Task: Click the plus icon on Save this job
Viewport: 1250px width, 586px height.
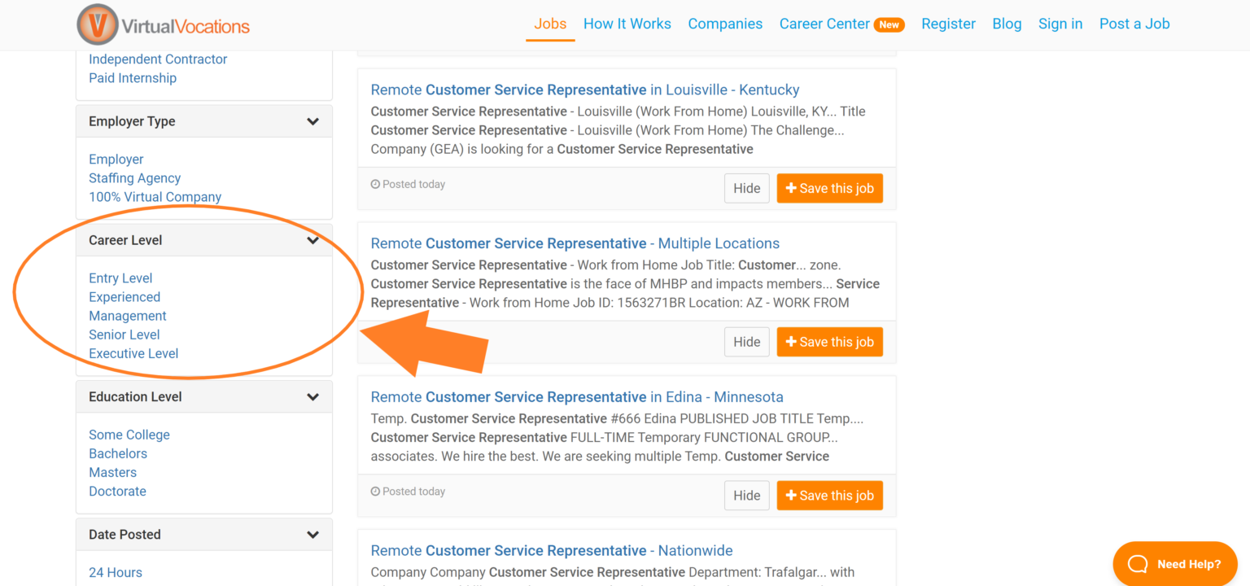Action: [x=792, y=188]
